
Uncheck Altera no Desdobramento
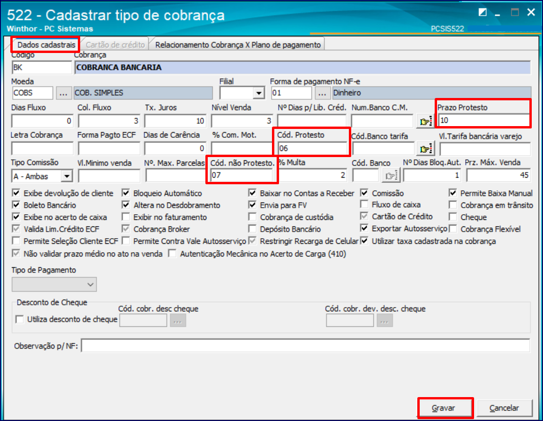point(126,205)
